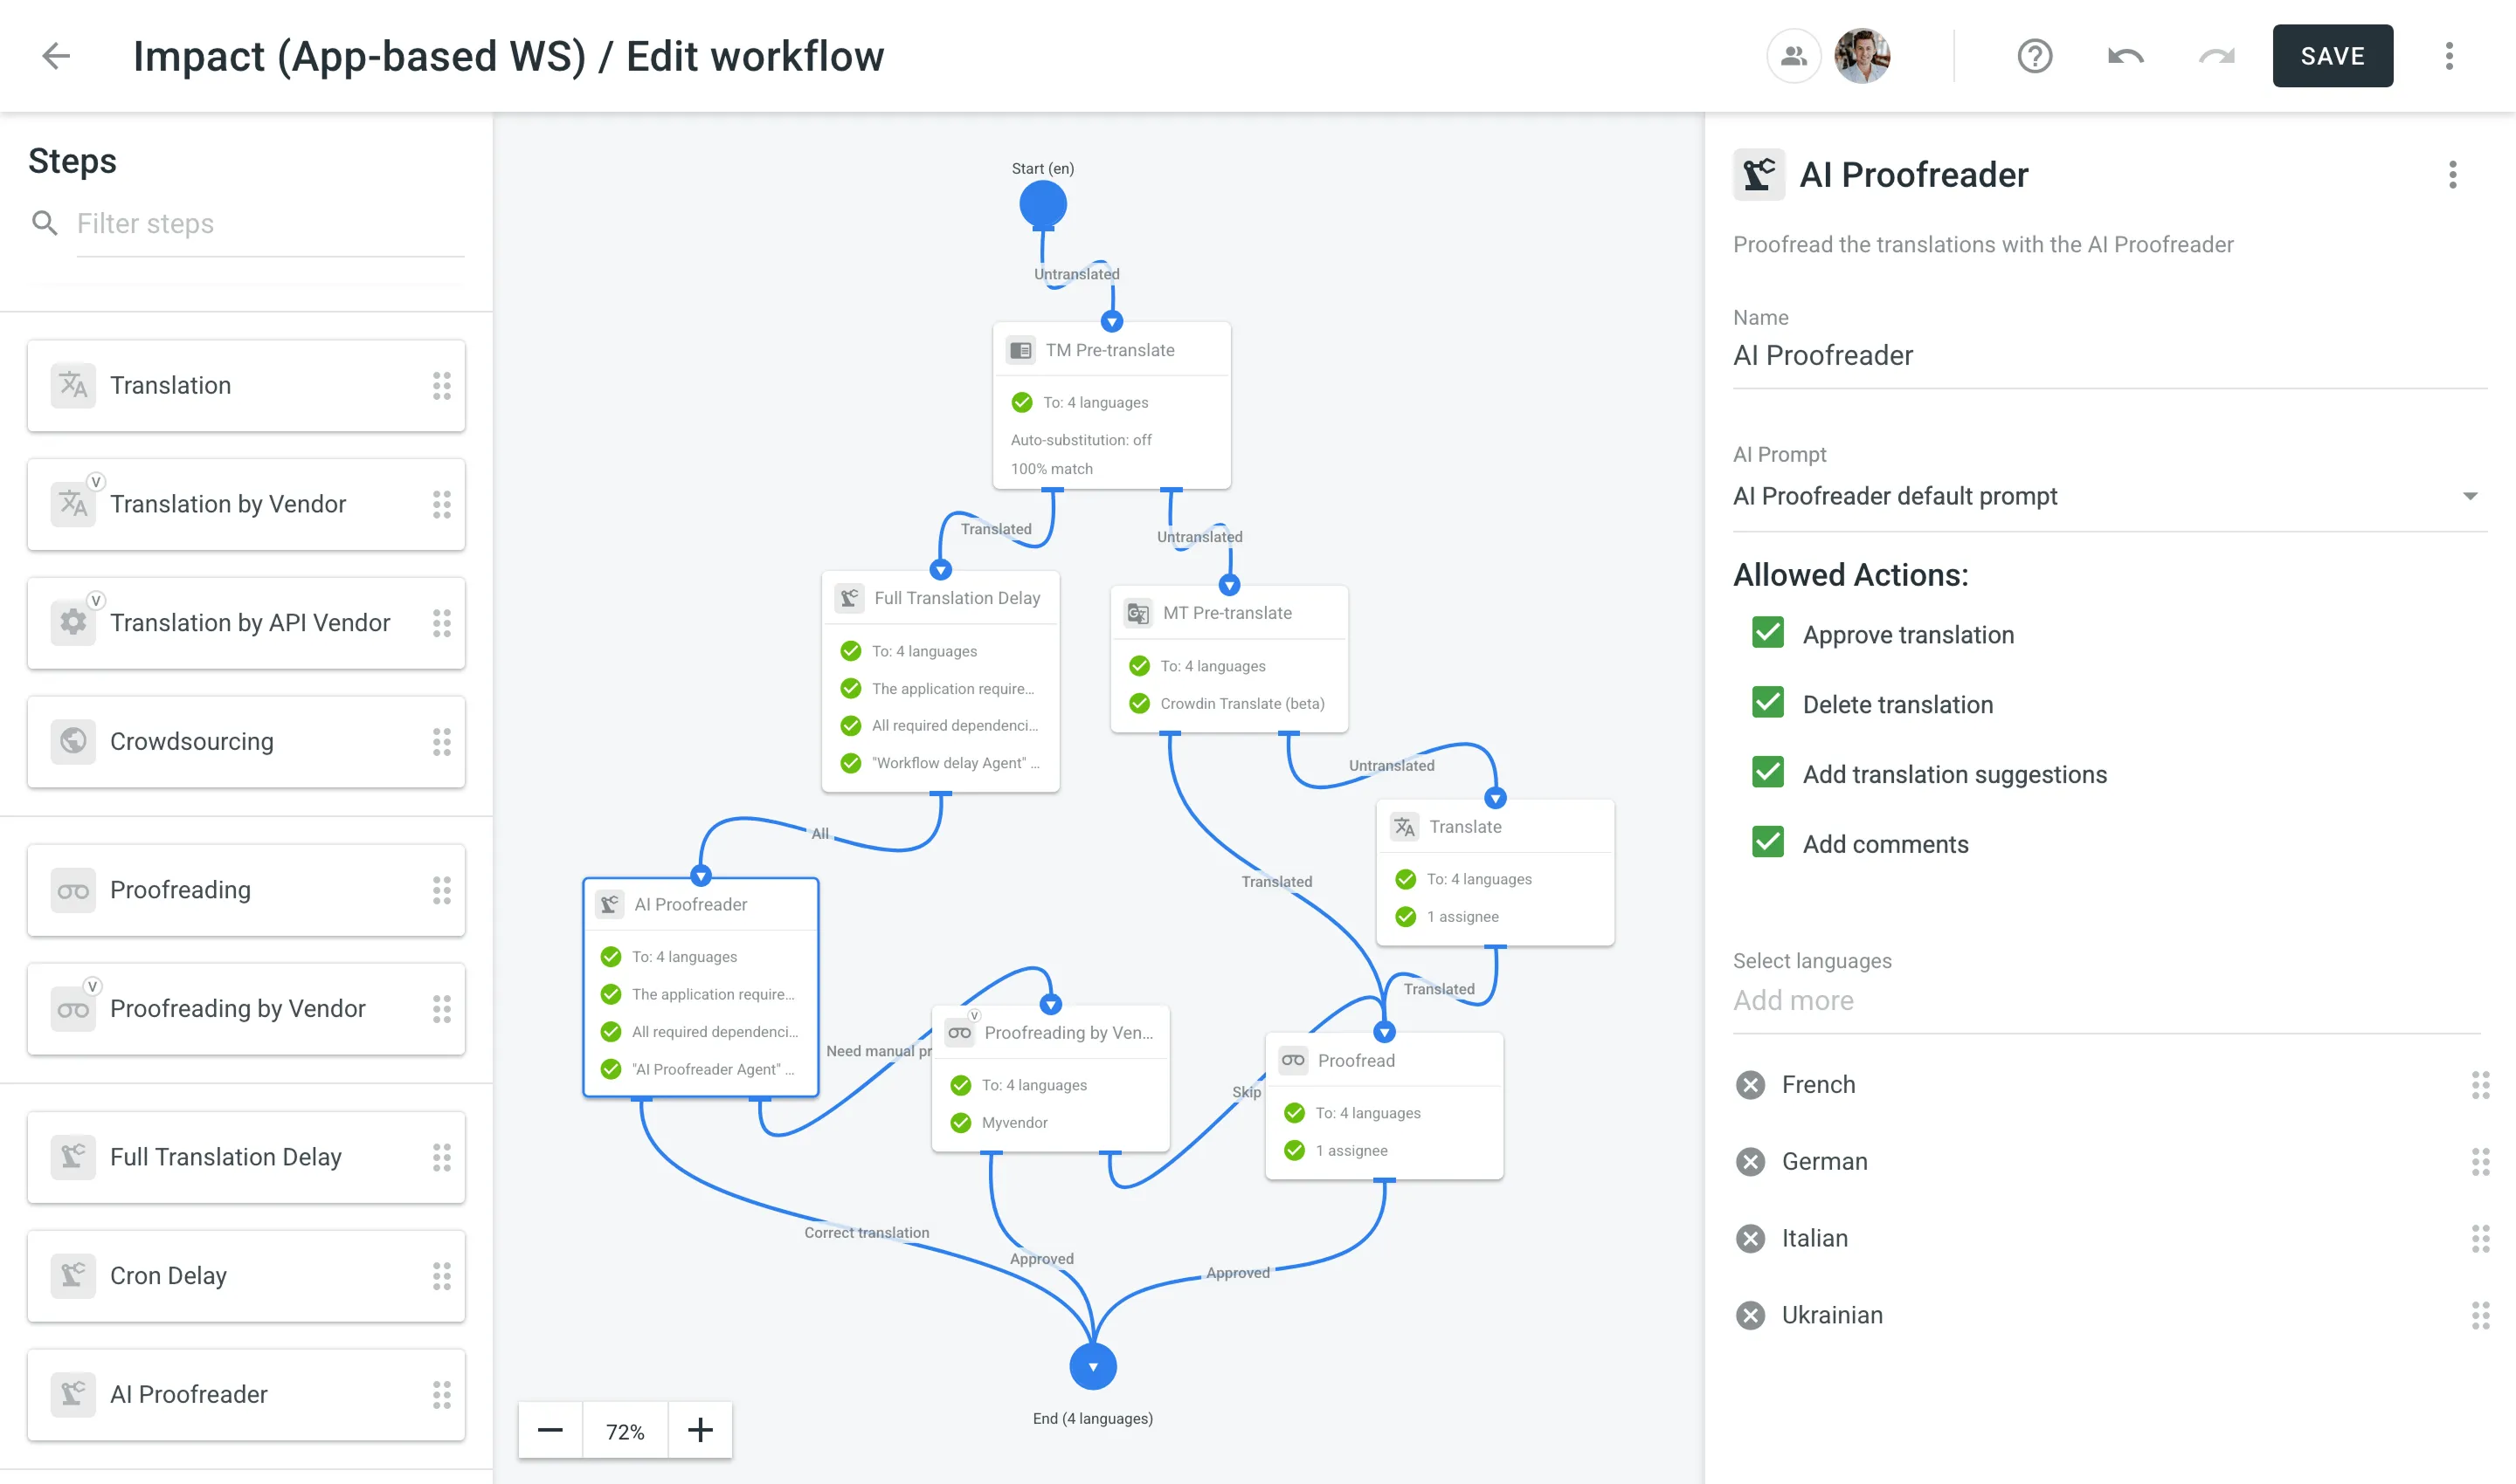Toggle the Add translation suggestions checkbox

tap(1766, 773)
